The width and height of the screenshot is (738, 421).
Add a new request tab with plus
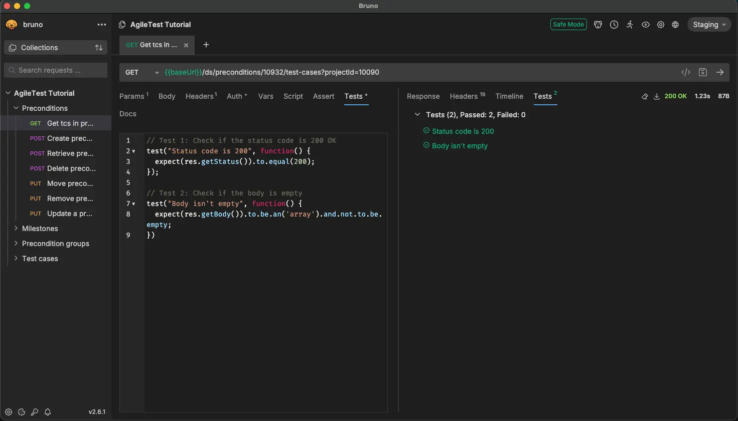pos(206,45)
